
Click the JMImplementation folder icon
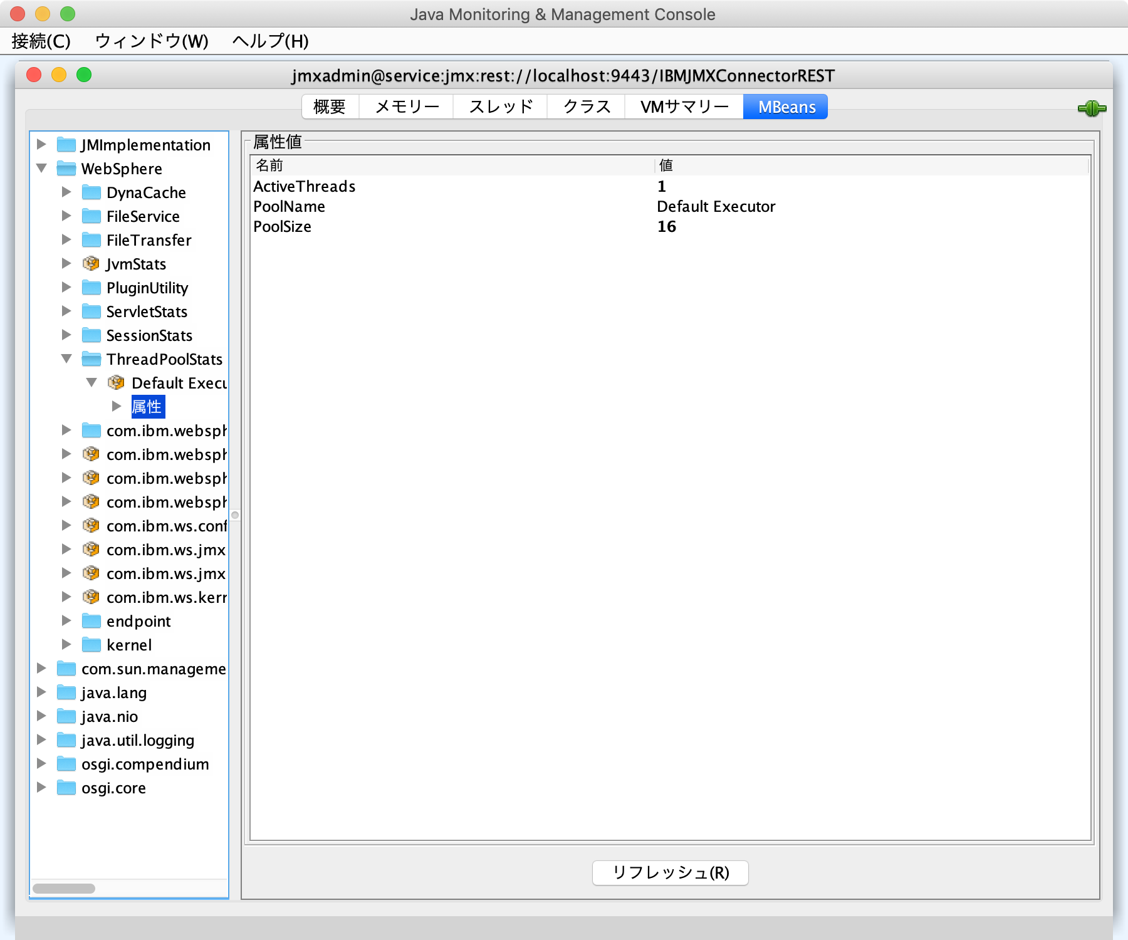(66, 145)
